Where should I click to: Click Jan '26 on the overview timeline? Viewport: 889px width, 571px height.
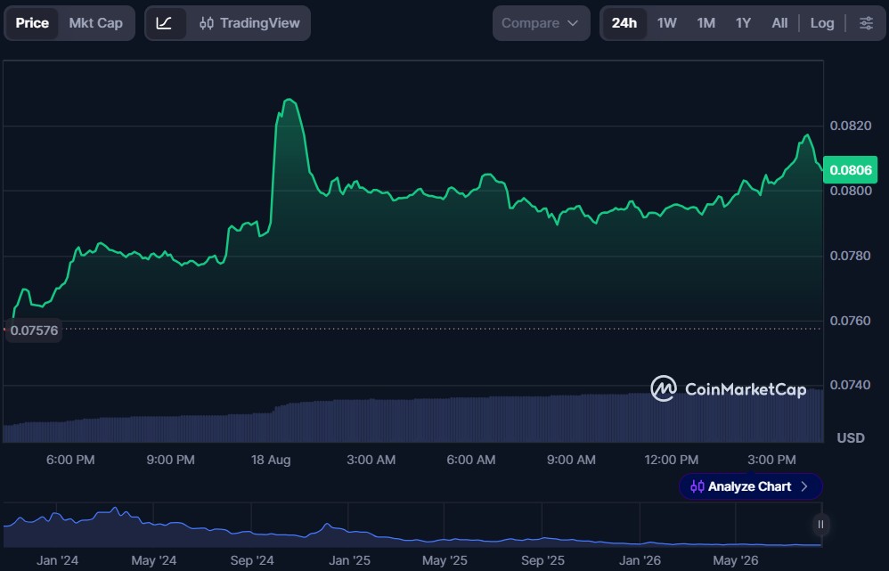(640, 561)
